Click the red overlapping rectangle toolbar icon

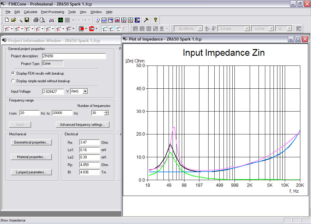(92, 29)
